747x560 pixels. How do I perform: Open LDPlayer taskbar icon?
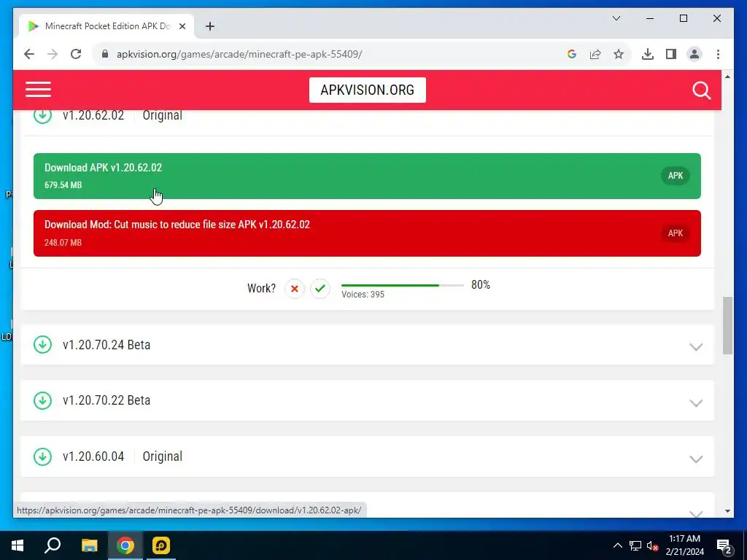161,545
